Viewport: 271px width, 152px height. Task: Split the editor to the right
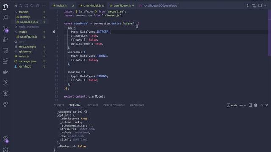point(260,5)
